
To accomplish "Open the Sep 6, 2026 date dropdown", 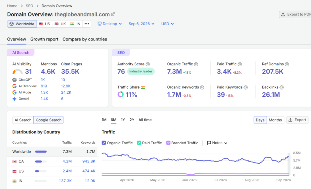I will tap(142, 24).
